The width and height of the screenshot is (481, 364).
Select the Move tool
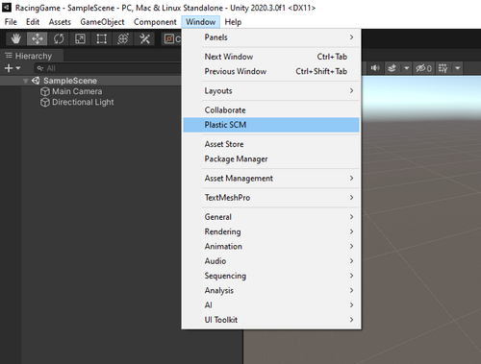pos(38,38)
